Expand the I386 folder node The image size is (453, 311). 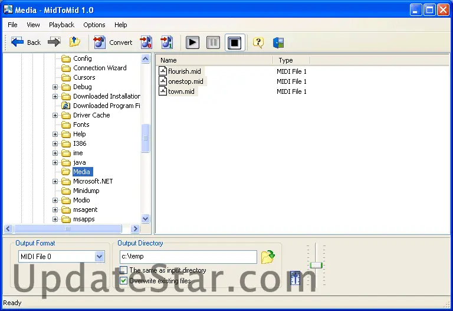pos(55,143)
